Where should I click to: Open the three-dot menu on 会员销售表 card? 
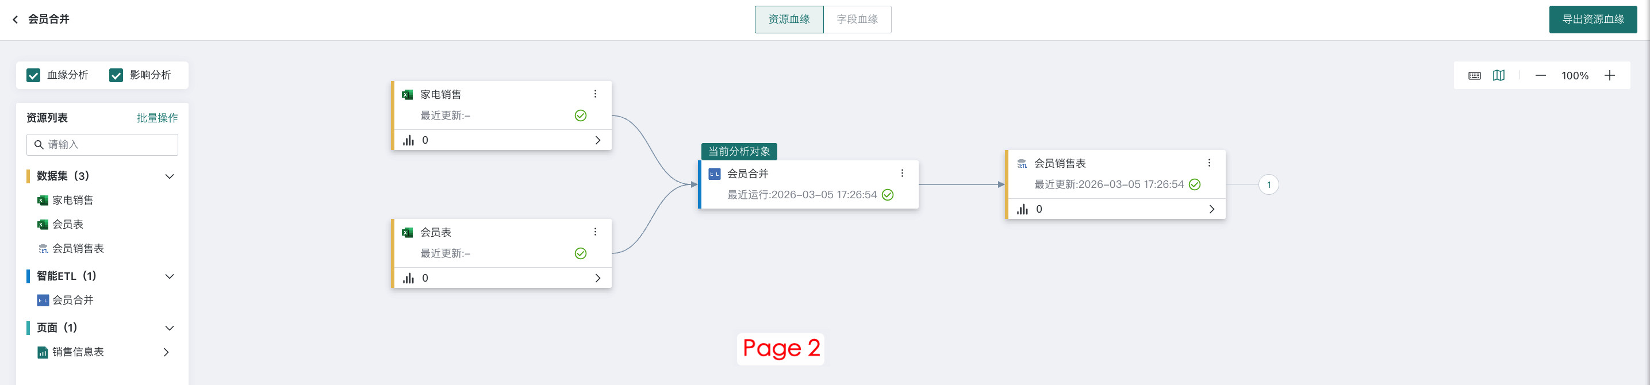[1208, 163]
